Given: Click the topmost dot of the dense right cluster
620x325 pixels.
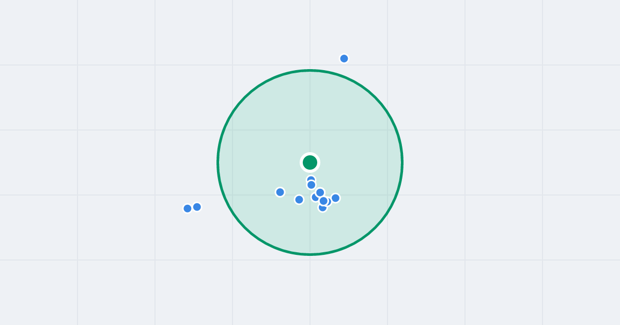Looking at the screenshot, I should coord(320,192).
